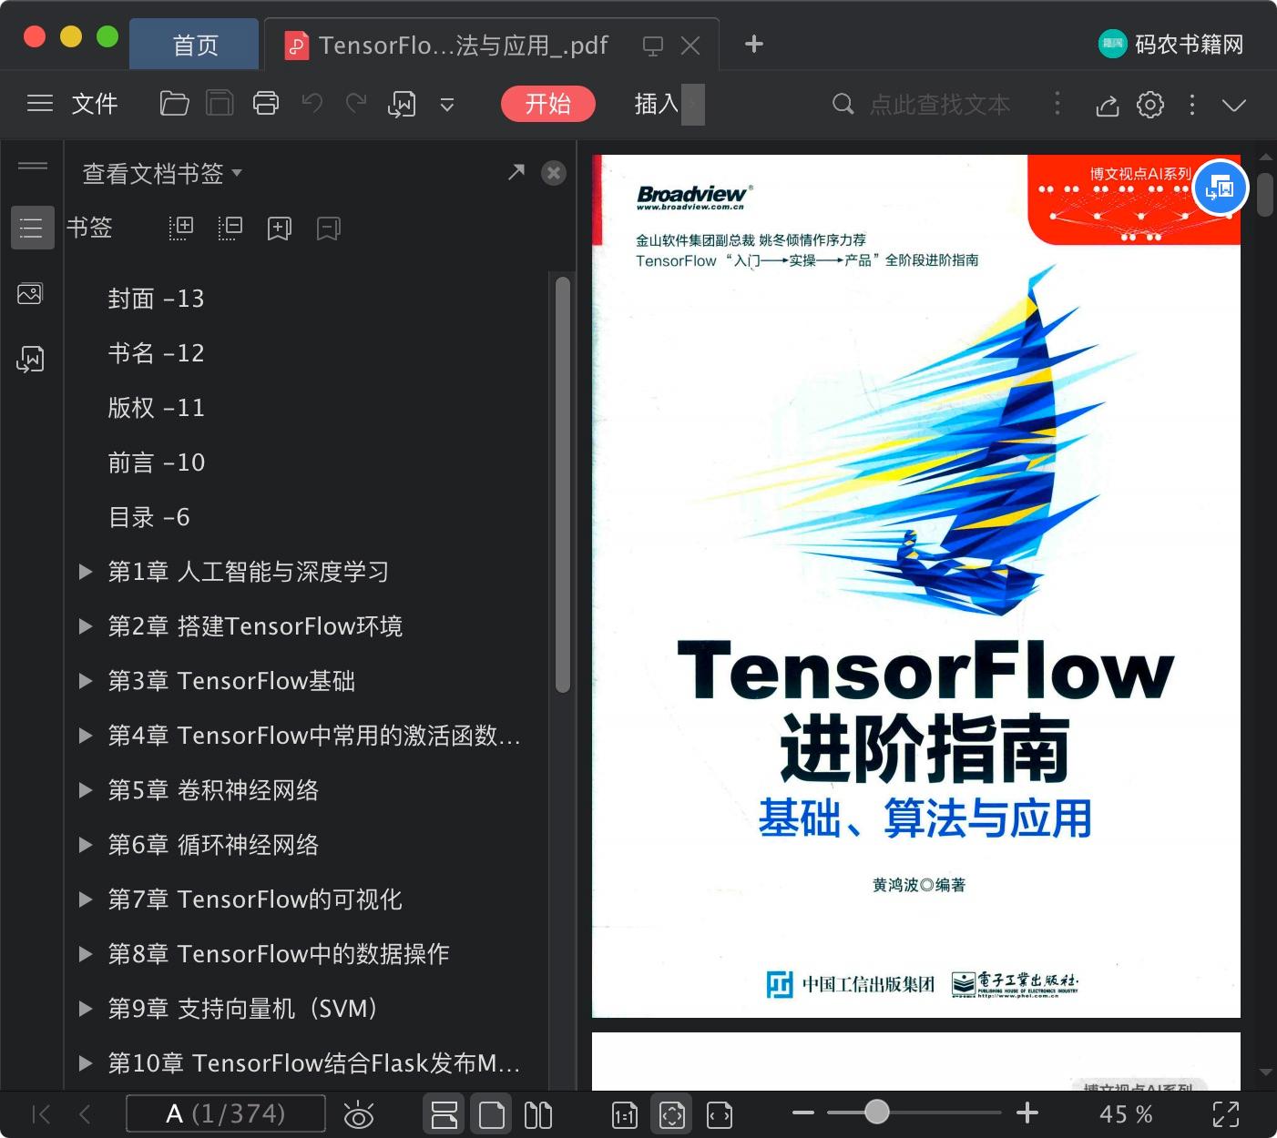Toggle fit page view

[672, 1114]
